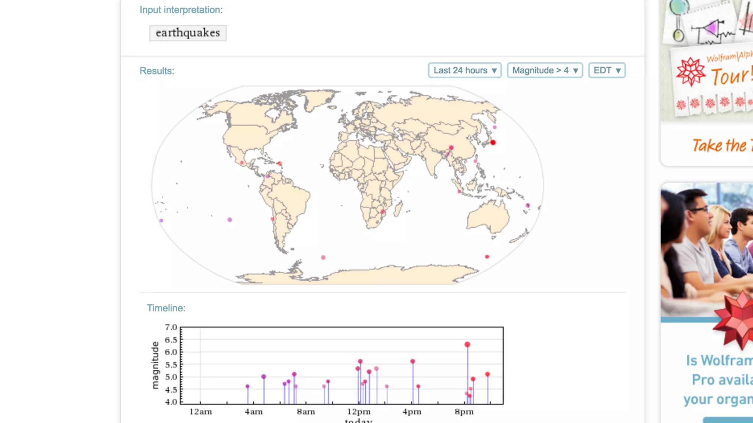Click the Wolfram Alpha Tour snowflake logo

[x=690, y=72]
